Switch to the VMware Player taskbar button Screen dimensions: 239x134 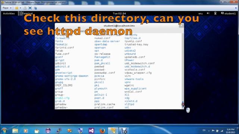point(113,131)
